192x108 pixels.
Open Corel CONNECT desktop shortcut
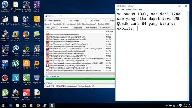37,7
